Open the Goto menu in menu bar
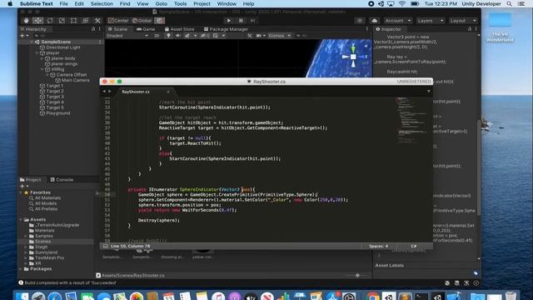Screen dimensions: 533x300 coord(161,3)
